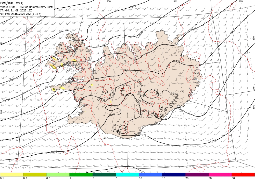Click the '20W' longitude label
This screenshot has height=180, width=255.
point(109,1)
